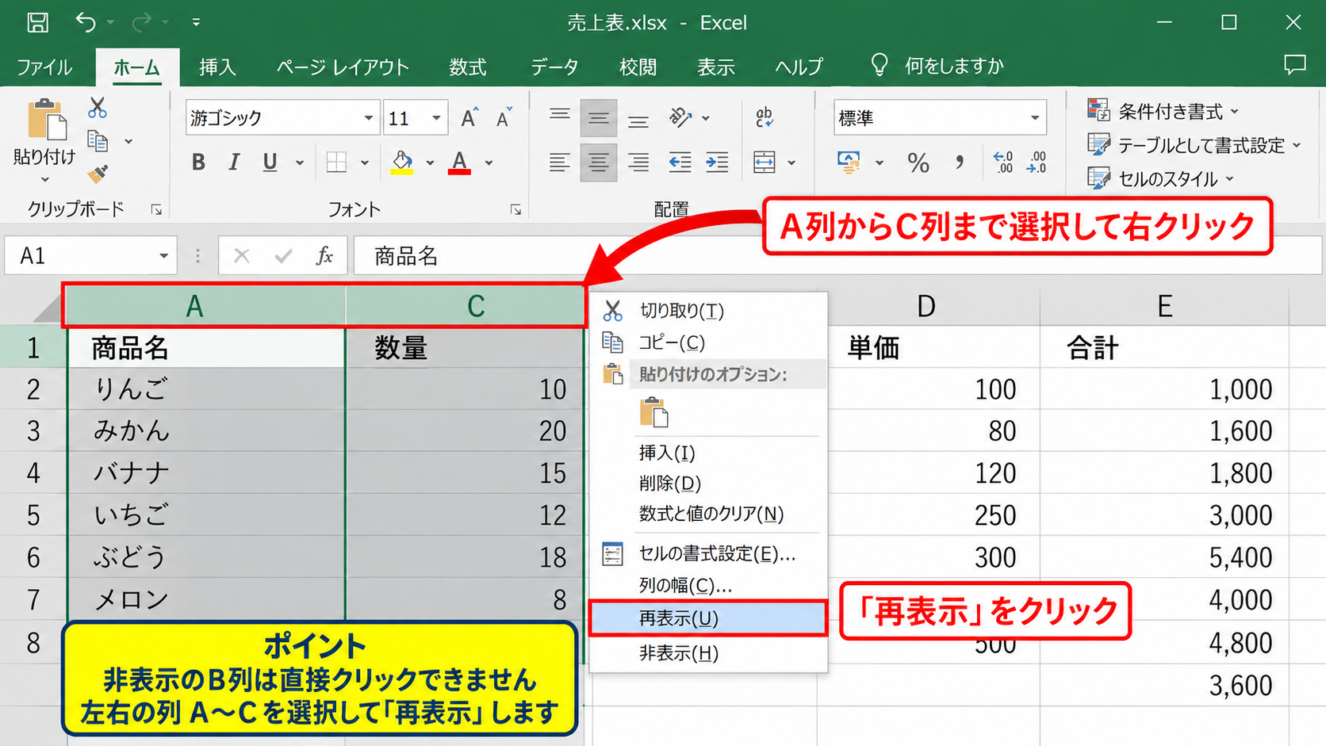
Task: Click the comments speech bubble icon
Action: pos(1294,65)
